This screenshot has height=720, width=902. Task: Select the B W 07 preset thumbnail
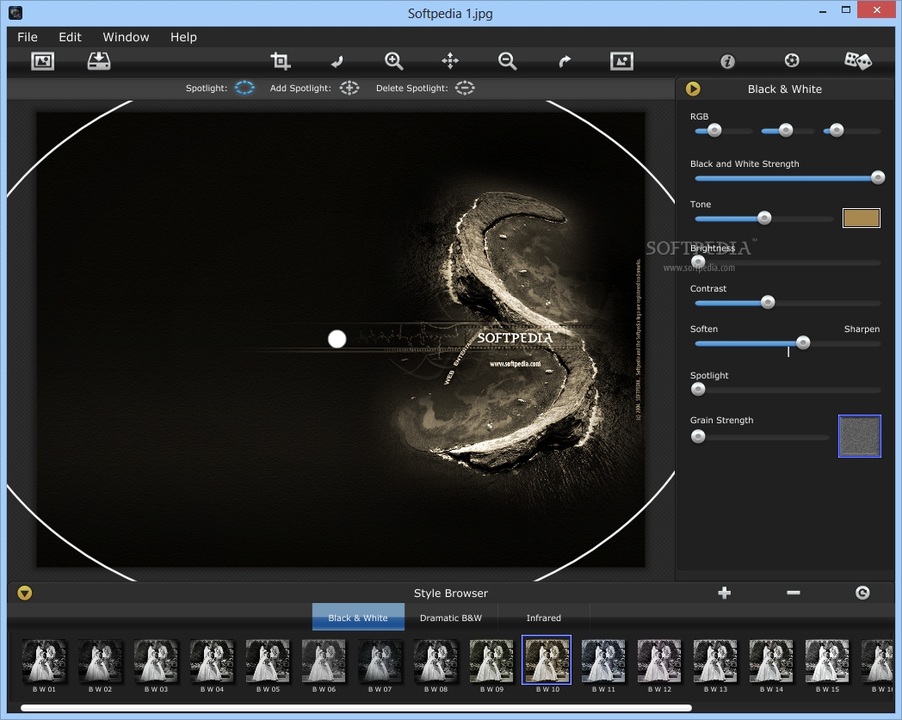(x=380, y=661)
